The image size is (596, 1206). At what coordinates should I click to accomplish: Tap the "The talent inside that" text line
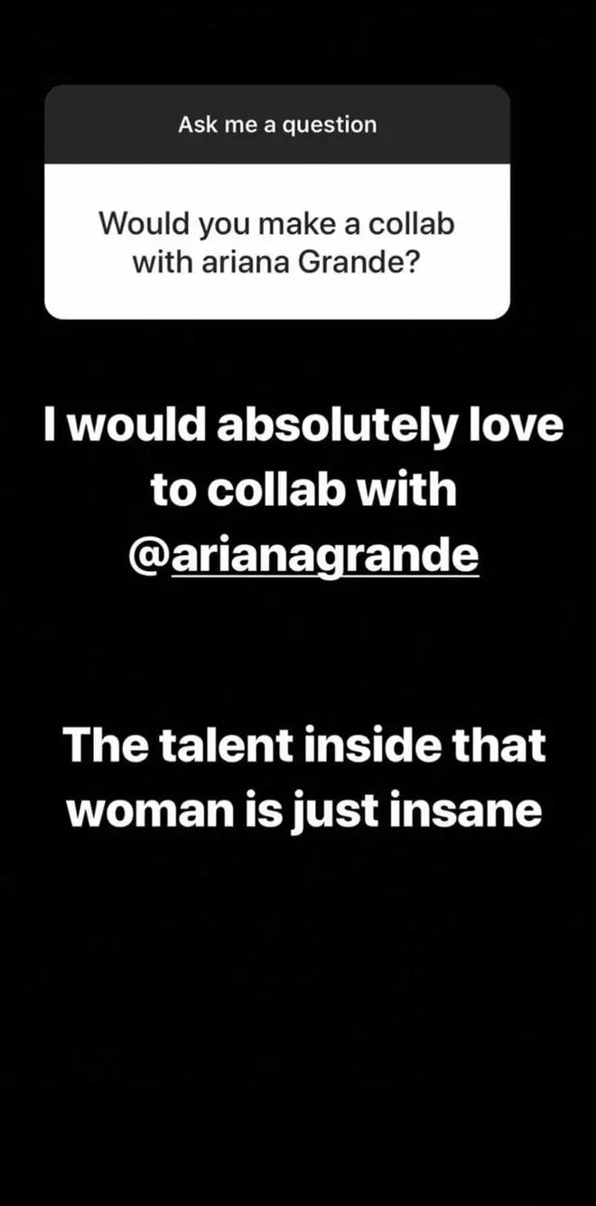click(x=304, y=745)
